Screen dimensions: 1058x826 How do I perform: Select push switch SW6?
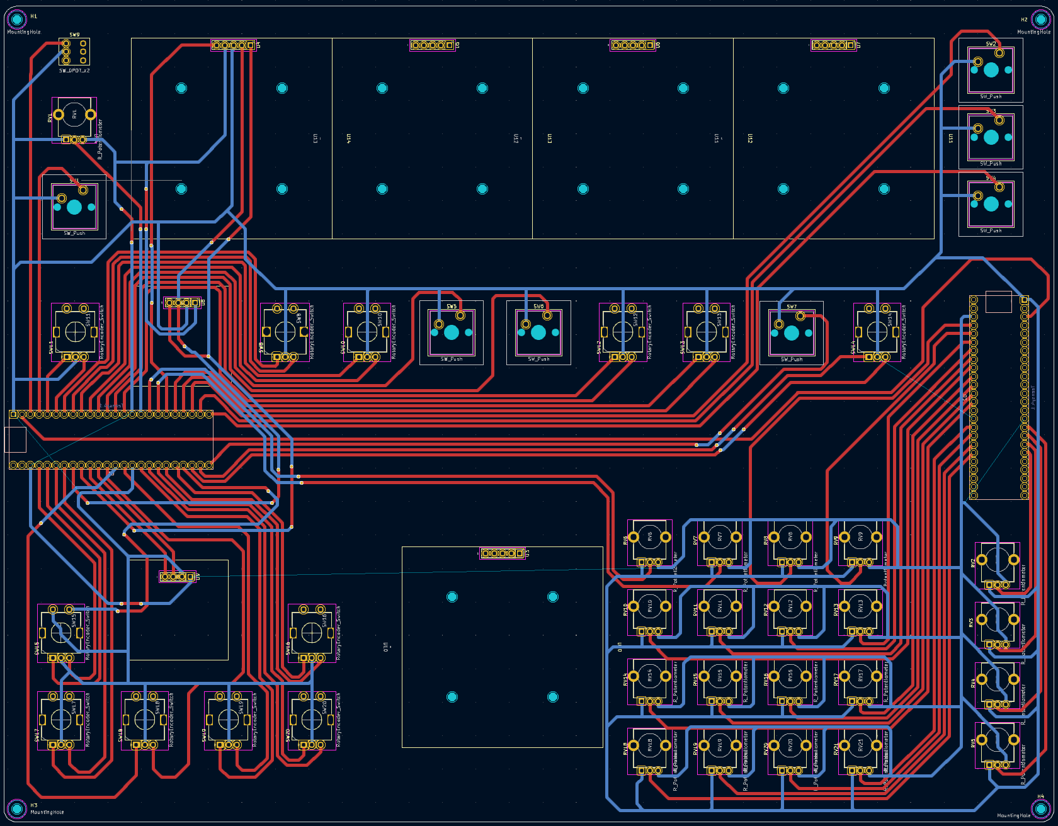[x=538, y=332]
